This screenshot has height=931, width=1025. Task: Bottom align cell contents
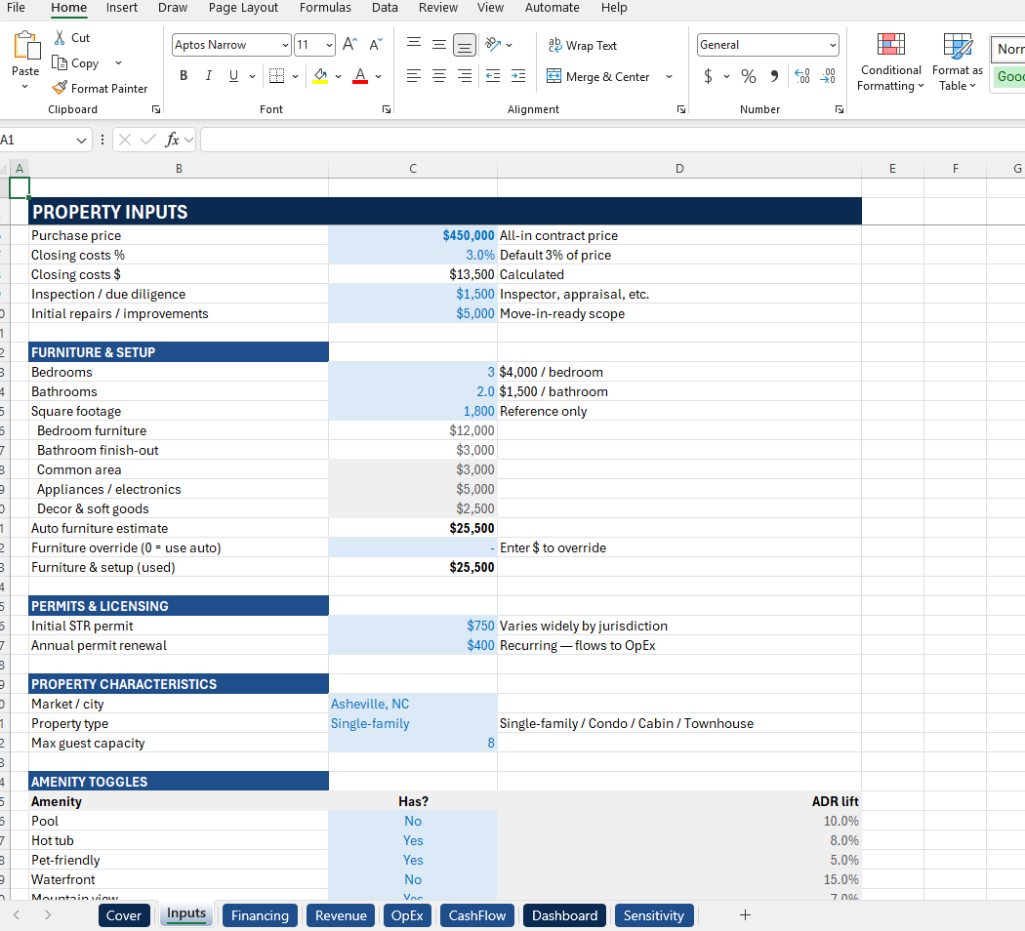(464, 45)
